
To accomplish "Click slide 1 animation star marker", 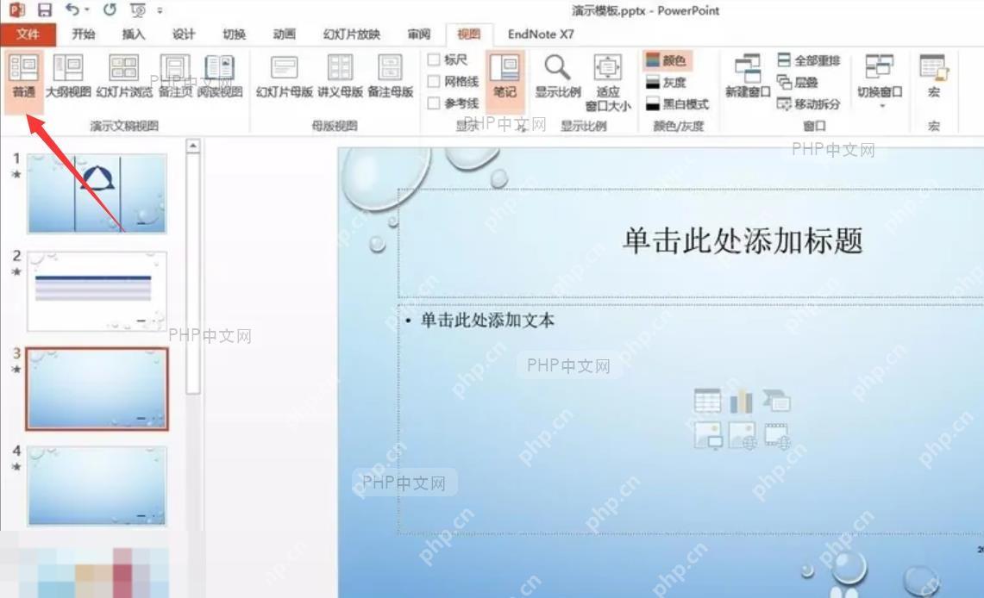I will click(16, 174).
